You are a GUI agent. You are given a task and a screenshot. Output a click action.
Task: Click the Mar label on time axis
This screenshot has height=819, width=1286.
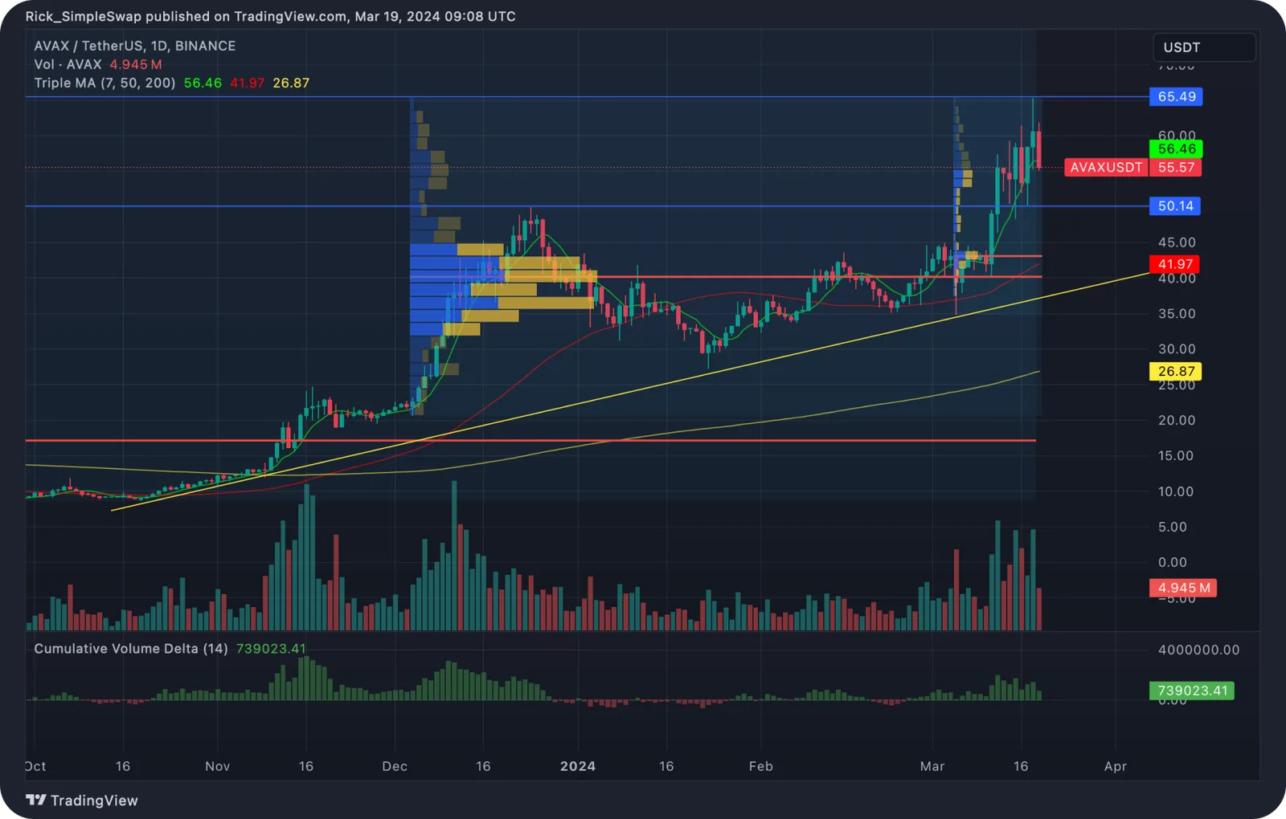pyautogui.click(x=932, y=766)
